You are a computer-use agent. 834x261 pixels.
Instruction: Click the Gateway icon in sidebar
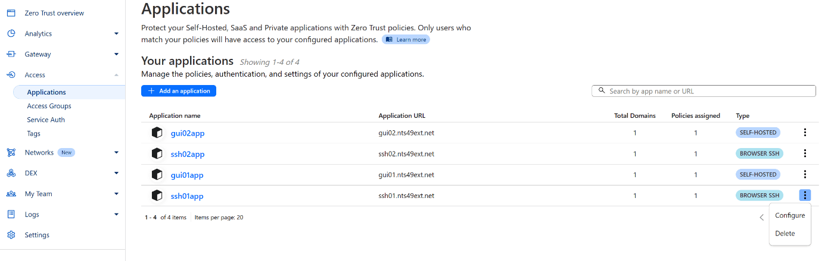click(11, 54)
